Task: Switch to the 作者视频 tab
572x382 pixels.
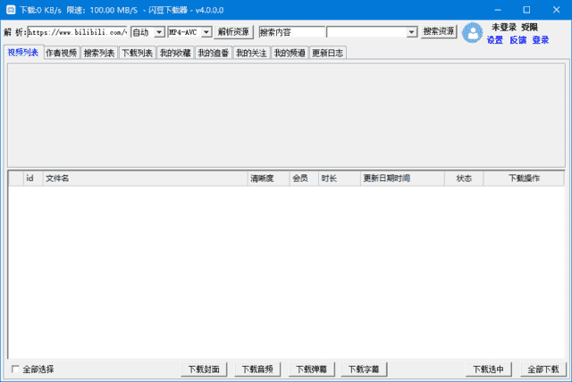Action: (x=61, y=53)
